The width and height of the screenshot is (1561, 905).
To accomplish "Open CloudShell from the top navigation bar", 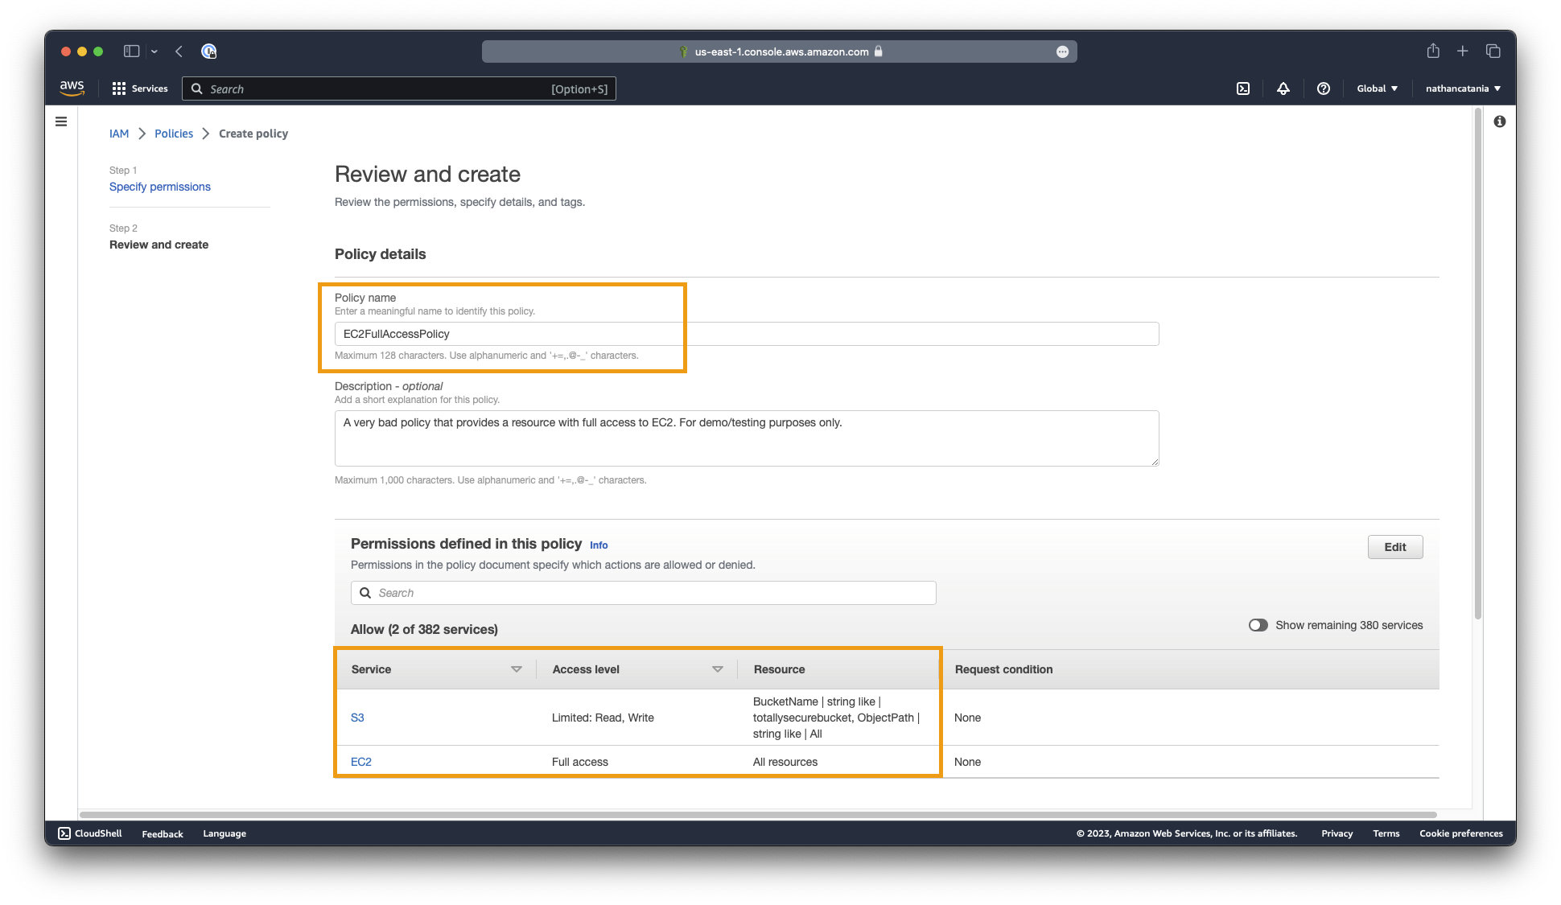I will [x=1243, y=88].
